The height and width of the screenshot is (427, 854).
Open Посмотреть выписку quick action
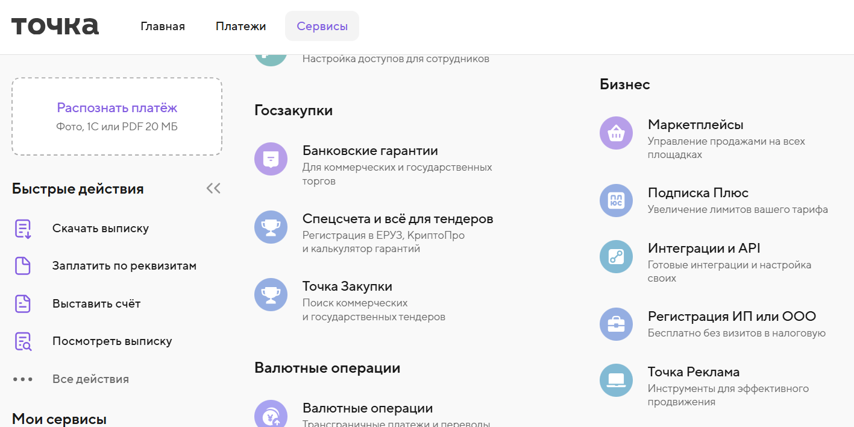tap(111, 341)
